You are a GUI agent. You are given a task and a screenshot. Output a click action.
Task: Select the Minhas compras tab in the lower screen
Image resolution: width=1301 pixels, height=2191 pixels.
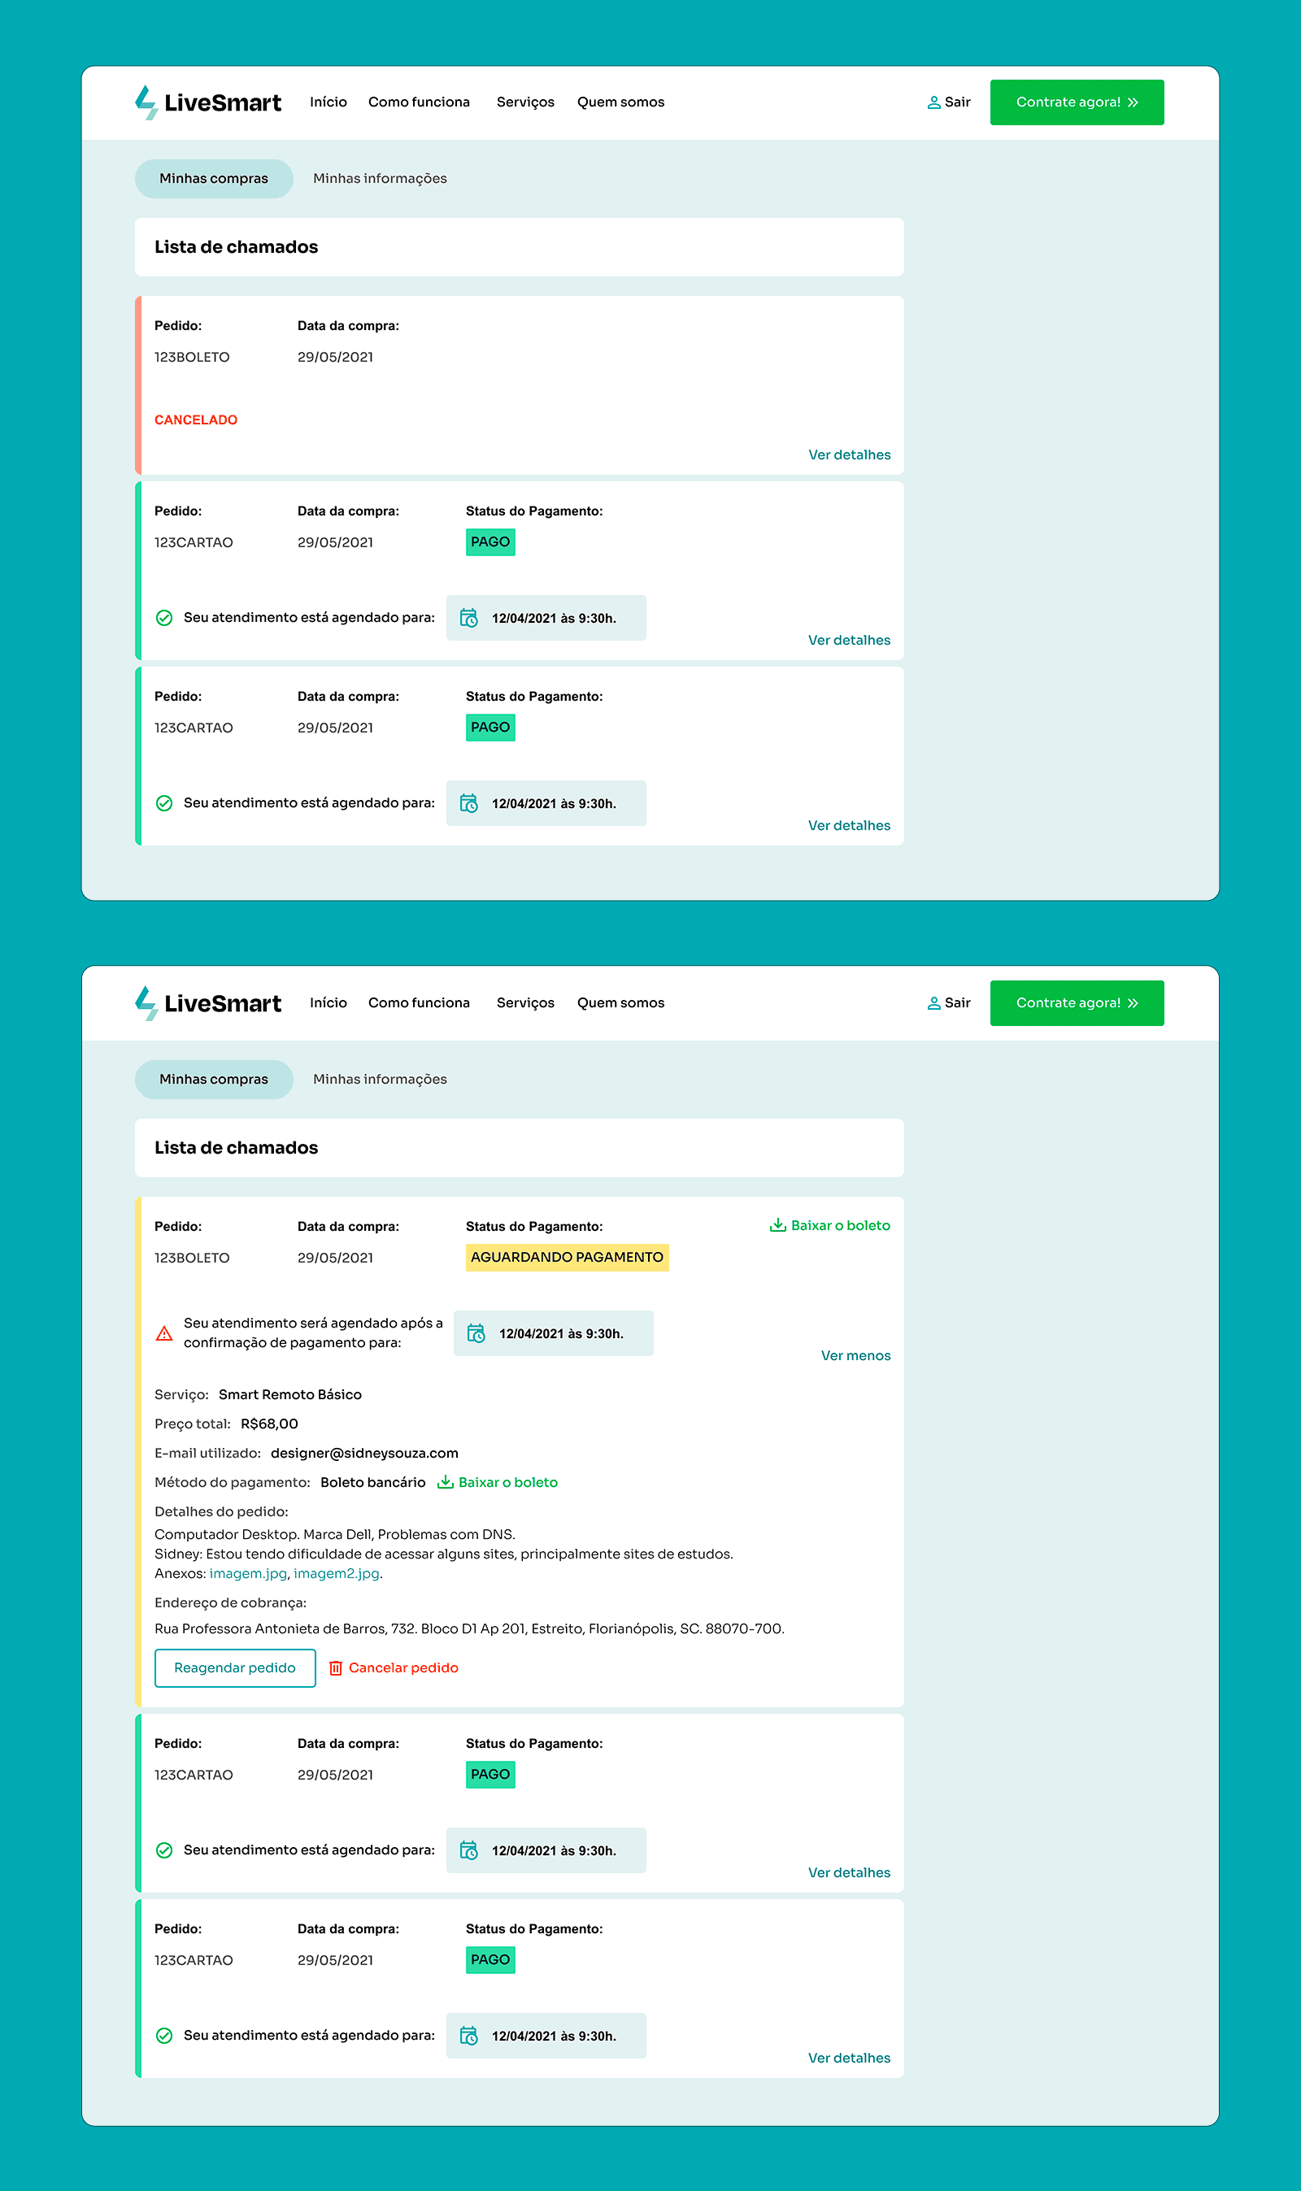click(214, 1080)
